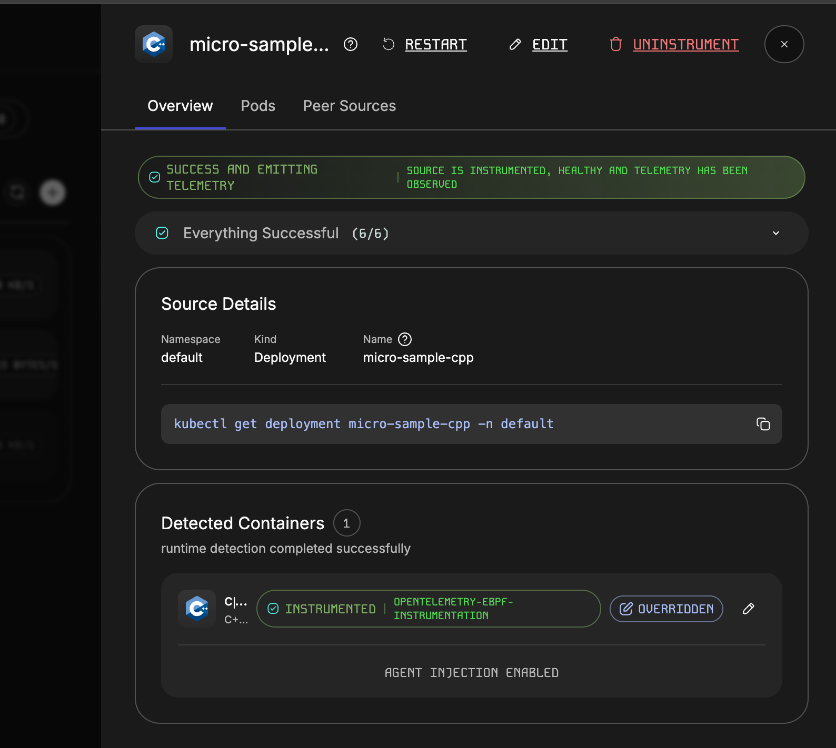Image resolution: width=836 pixels, height=748 pixels.
Task: Restart the source via RESTART link
Action: [436, 44]
